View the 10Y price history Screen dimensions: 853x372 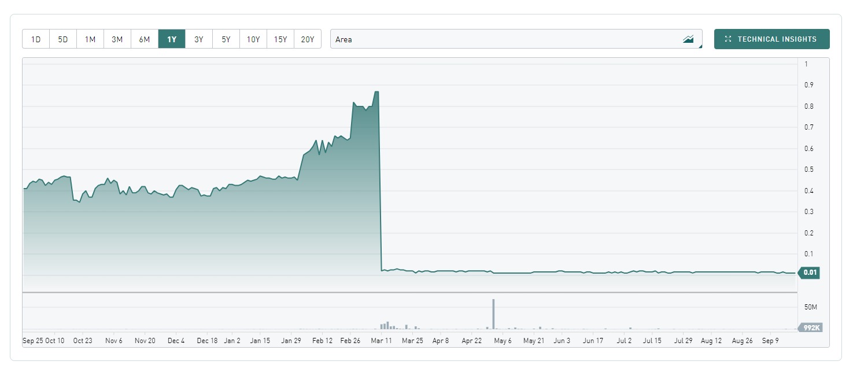pos(253,39)
